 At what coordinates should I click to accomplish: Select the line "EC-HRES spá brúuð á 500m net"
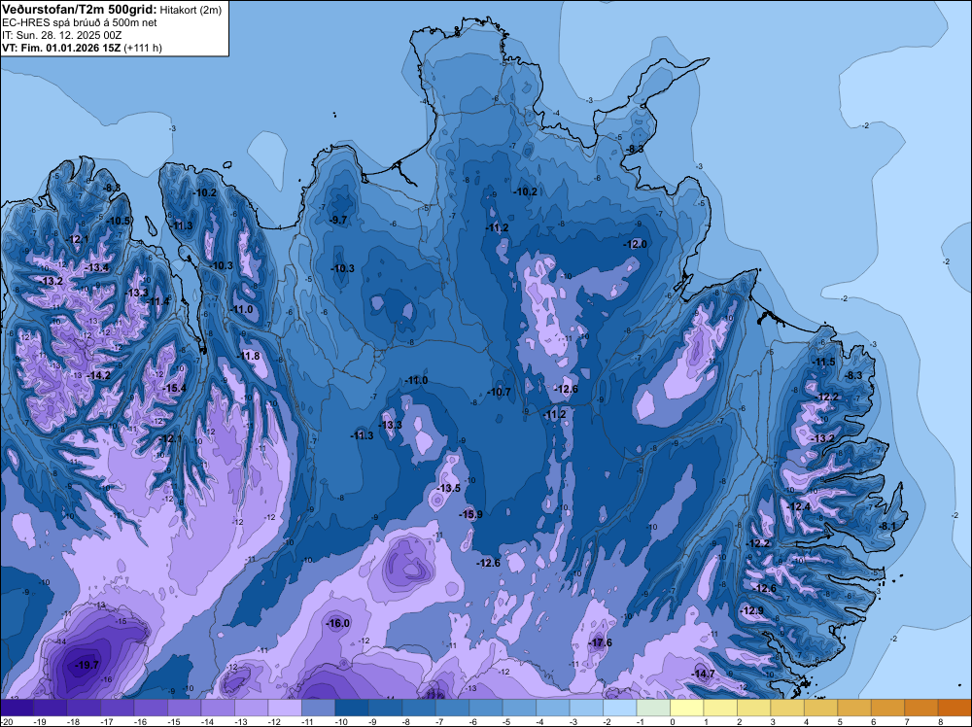[80, 23]
